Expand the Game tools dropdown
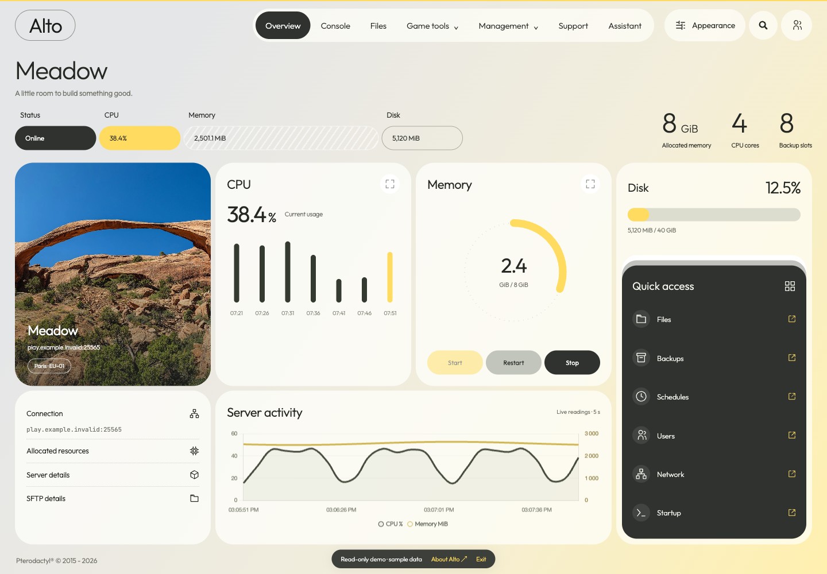827x574 pixels. [x=432, y=26]
